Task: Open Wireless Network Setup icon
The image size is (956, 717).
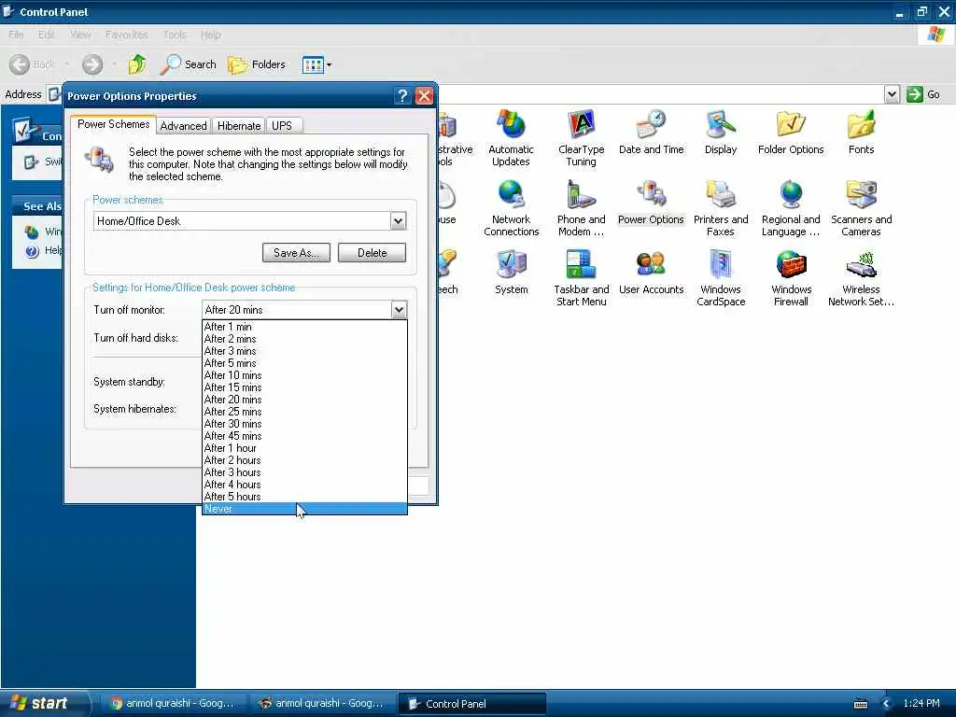Action: click(861, 278)
